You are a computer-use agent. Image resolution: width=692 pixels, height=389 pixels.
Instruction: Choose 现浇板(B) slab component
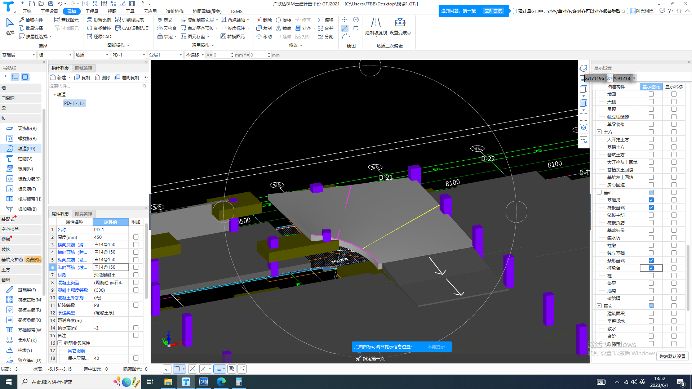click(x=21, y=128)
